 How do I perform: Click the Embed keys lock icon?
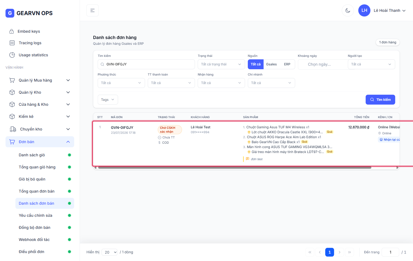(x=12, y=31)
